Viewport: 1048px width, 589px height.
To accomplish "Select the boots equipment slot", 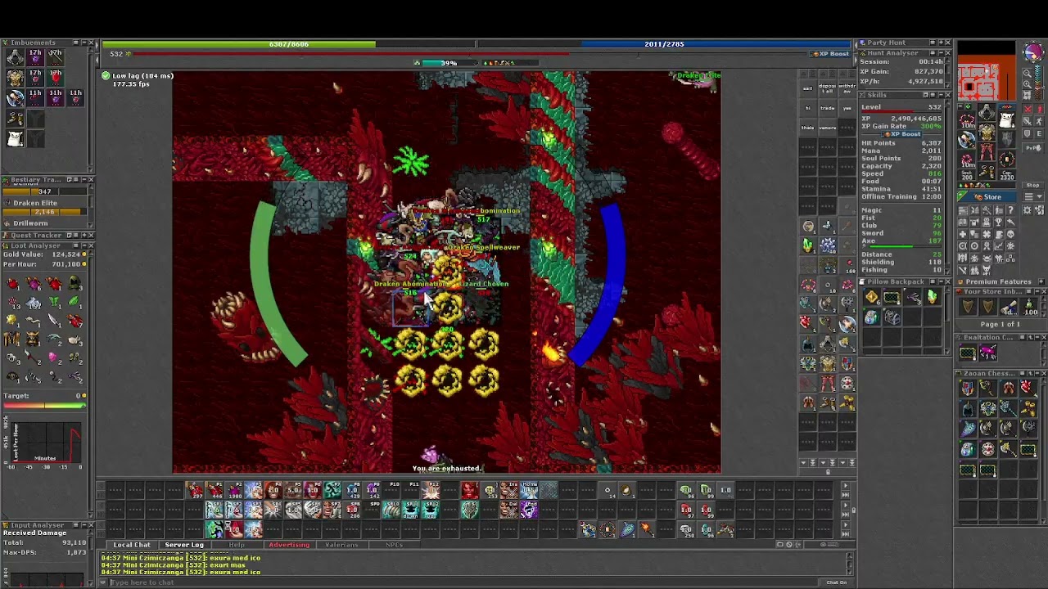I will 987,170.
